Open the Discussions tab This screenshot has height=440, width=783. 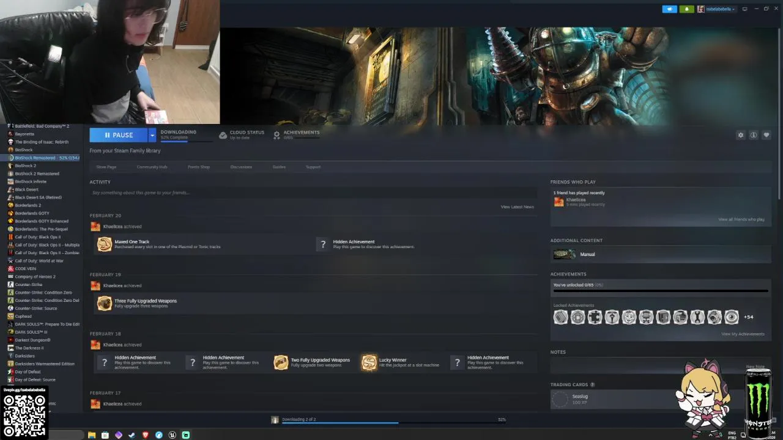point(241,167)
